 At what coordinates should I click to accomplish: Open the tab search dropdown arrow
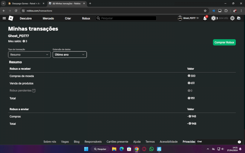coord(3,3)
